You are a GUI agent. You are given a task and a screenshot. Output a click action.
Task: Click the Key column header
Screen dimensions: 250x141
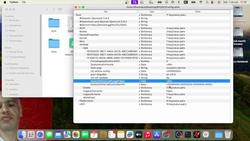point(105,12)
